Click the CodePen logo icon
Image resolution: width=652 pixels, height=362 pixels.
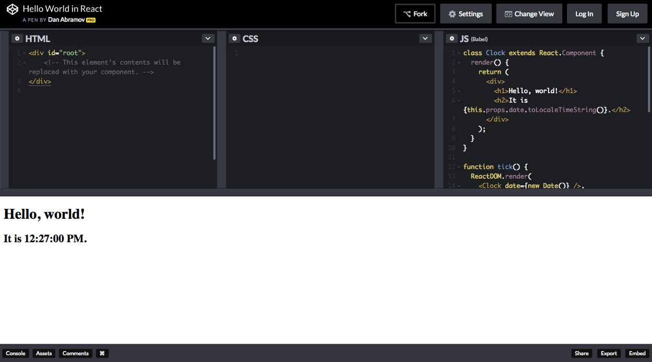(x=13, y=9)
